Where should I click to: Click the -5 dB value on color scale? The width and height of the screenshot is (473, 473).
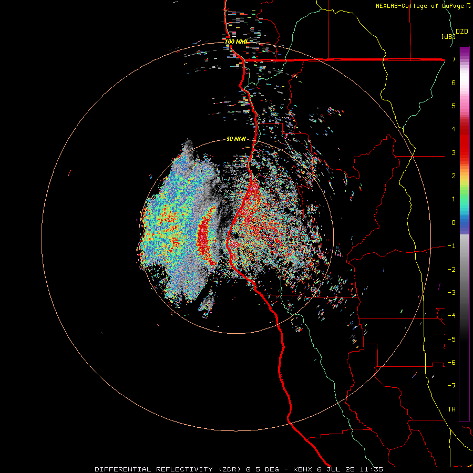pyautogui.click(x=451, y=339)
